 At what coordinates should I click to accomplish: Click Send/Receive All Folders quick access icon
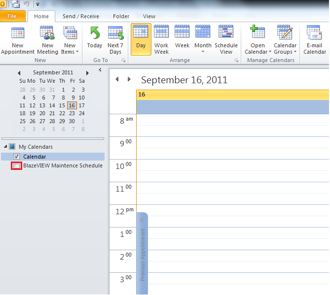pyautogui.click(x=16, y=4)
